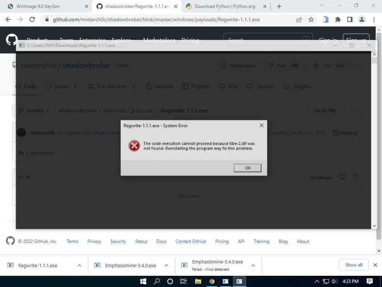Go back in browser history

click(x=8, y=19)
